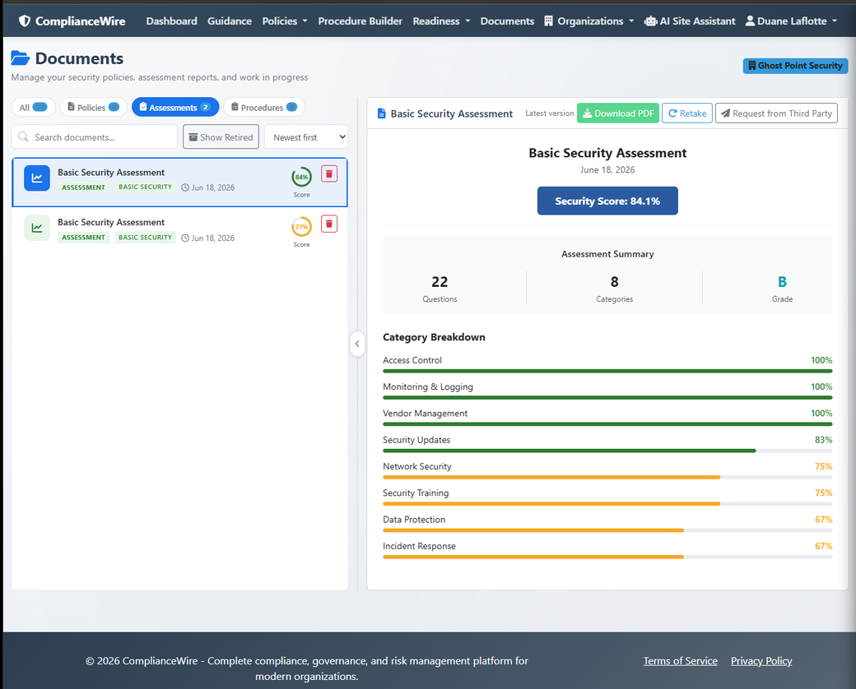Screen dimensions: 856x689
Task: Open the AI Site Assistant
Action: tap(690, 21)
